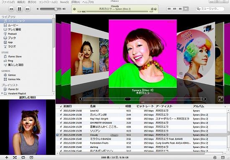Image resolution: width=230 pixels, height=160 pixels.
Task: Uncheck the darling track checkbox
Action: (x=61, y=147)
